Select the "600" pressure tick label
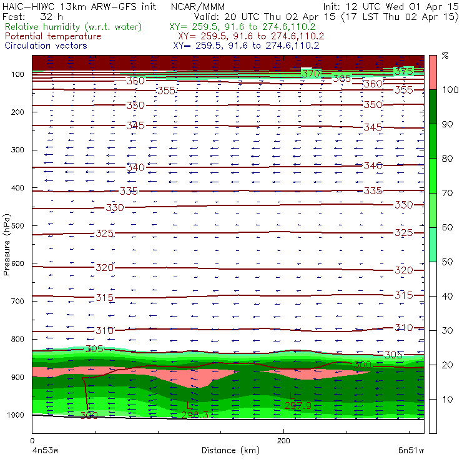 (17, 263)
